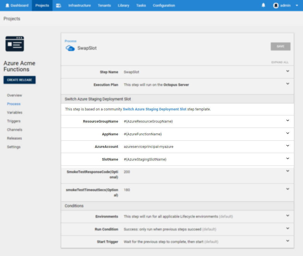Open the Infrastructure menu
The height and width of the screenshot is (256, 303).
[79, 6]
